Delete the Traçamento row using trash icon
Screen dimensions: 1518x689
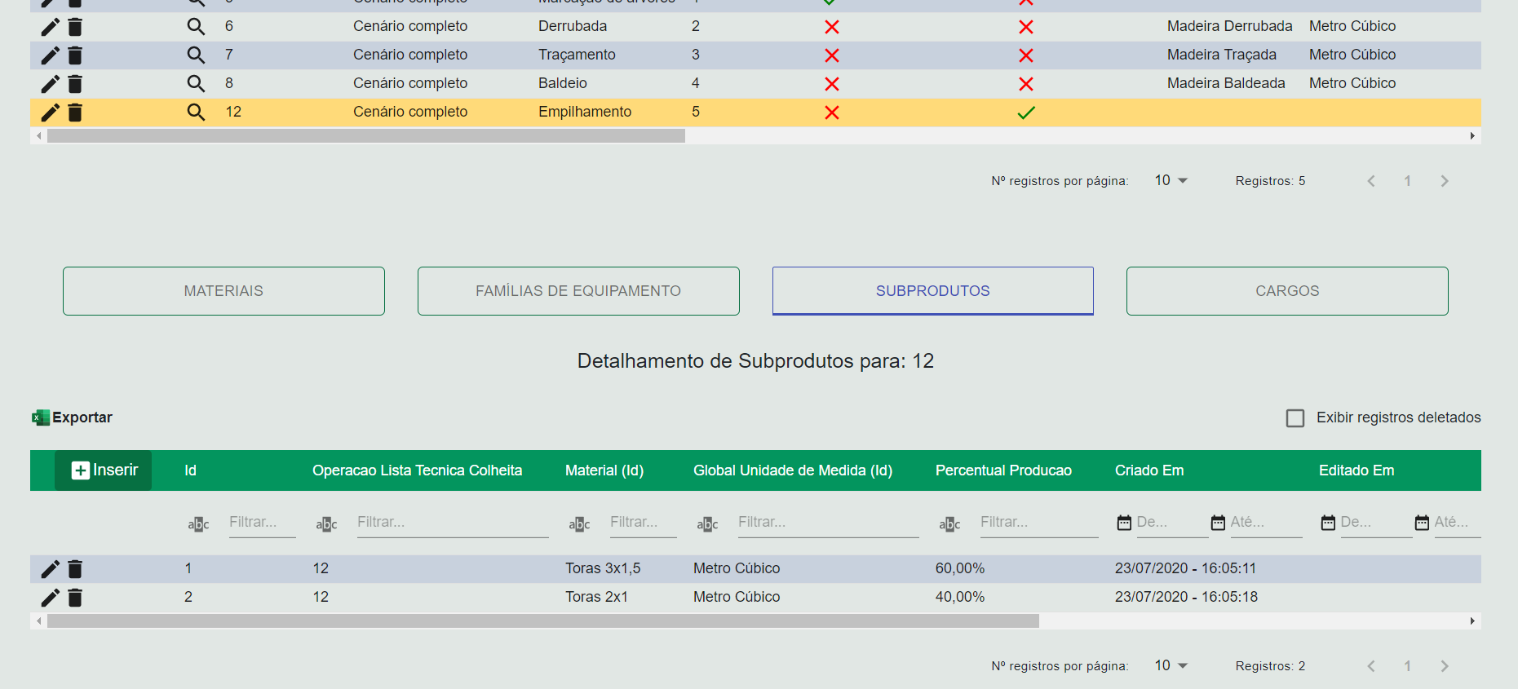click(75, 55)
